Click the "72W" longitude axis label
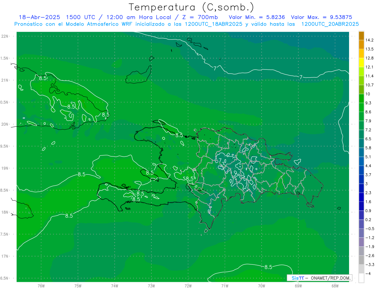This screenshot has height=290, width=376. tap(188, 286)
